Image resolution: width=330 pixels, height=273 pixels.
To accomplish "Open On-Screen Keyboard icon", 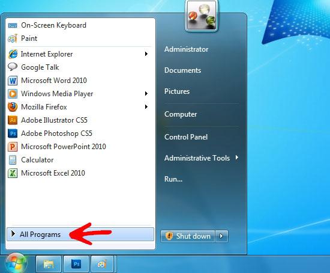I will click(x=13, y=26).
